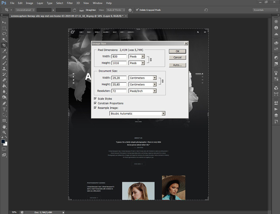Choose the Type tool
Image resolution: width=280 pixels, height=214 pixels.
[4, 109]
